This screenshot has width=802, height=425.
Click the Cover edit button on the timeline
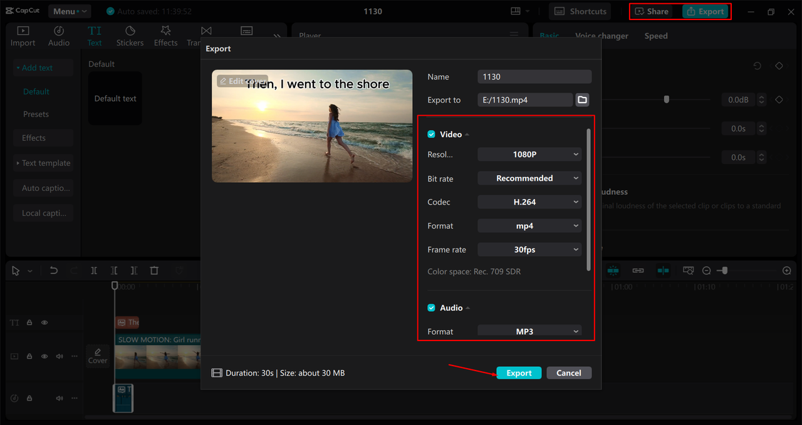coord(98,356)
